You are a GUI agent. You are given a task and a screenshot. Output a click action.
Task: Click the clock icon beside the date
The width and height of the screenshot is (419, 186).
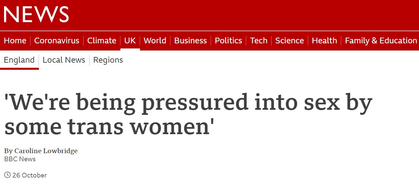click(x=7, y=175)
